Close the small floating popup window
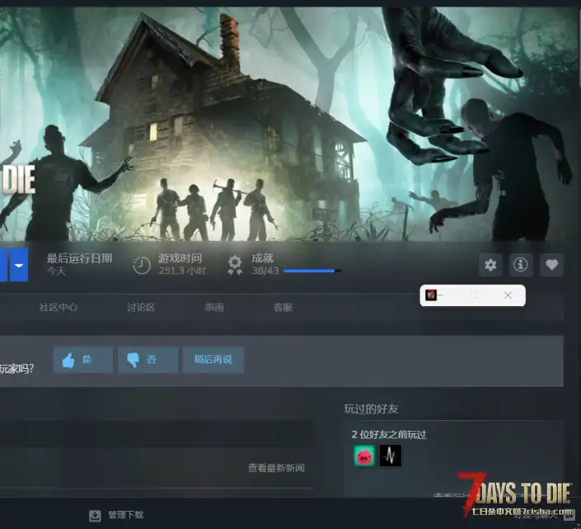 (508, 295)
